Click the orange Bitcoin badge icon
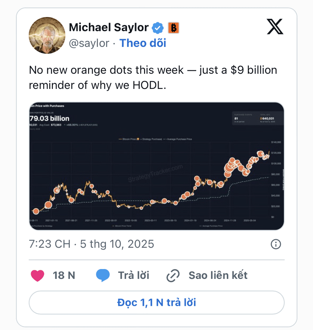313x330 pixels. [x=173, y=28]
